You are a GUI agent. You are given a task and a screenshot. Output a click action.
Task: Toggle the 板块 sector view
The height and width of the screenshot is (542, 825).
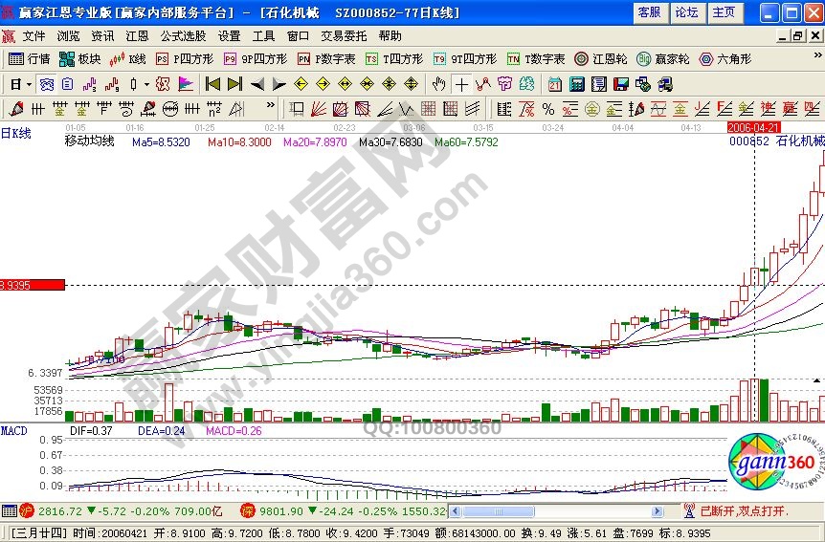coord(80,59)
